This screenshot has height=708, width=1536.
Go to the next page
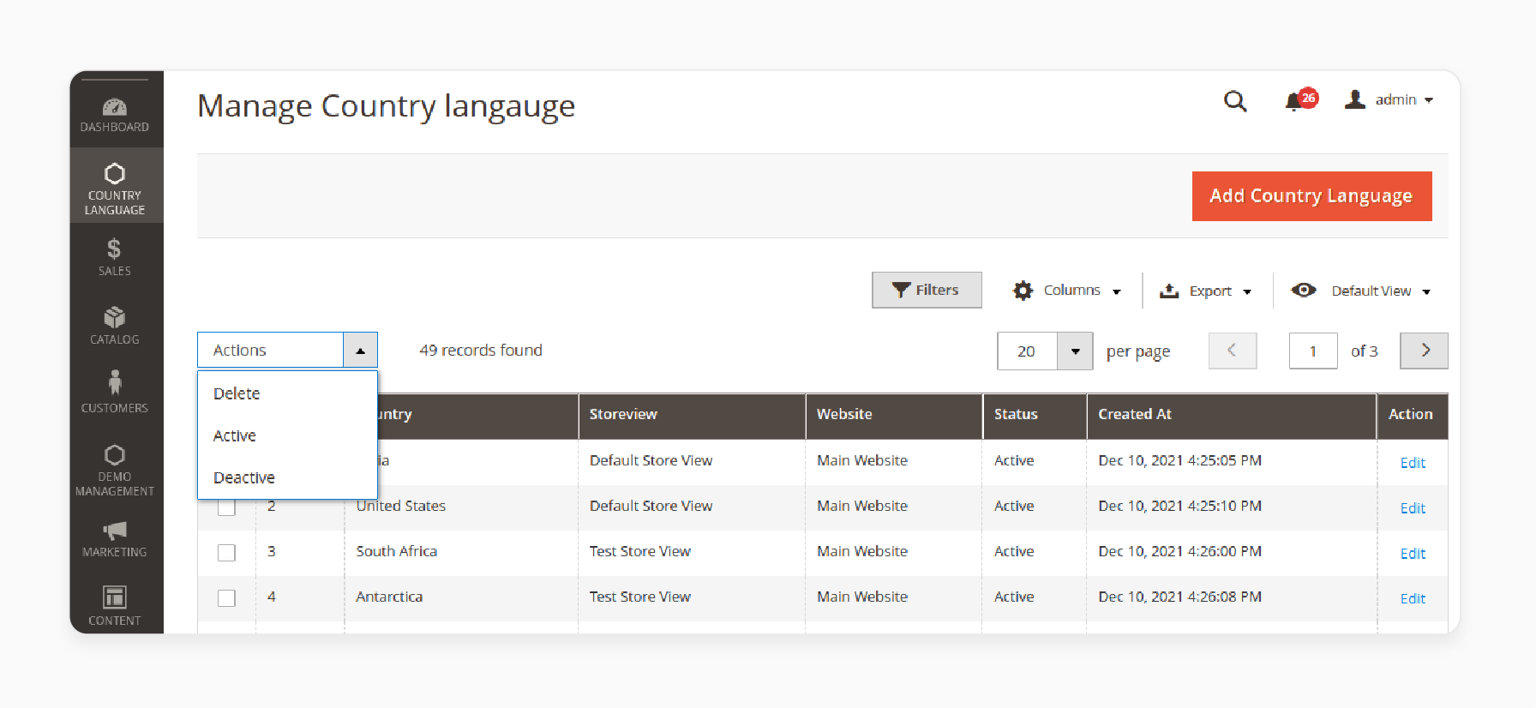1424,351
